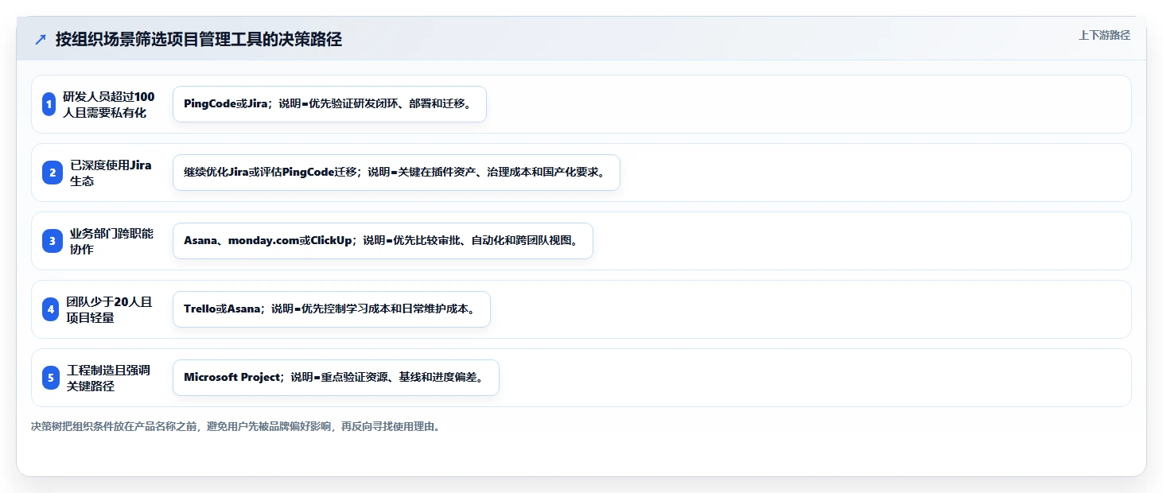Click the number 3 step badge
This screenshot has width=1163, height=493.
point(51,241)
